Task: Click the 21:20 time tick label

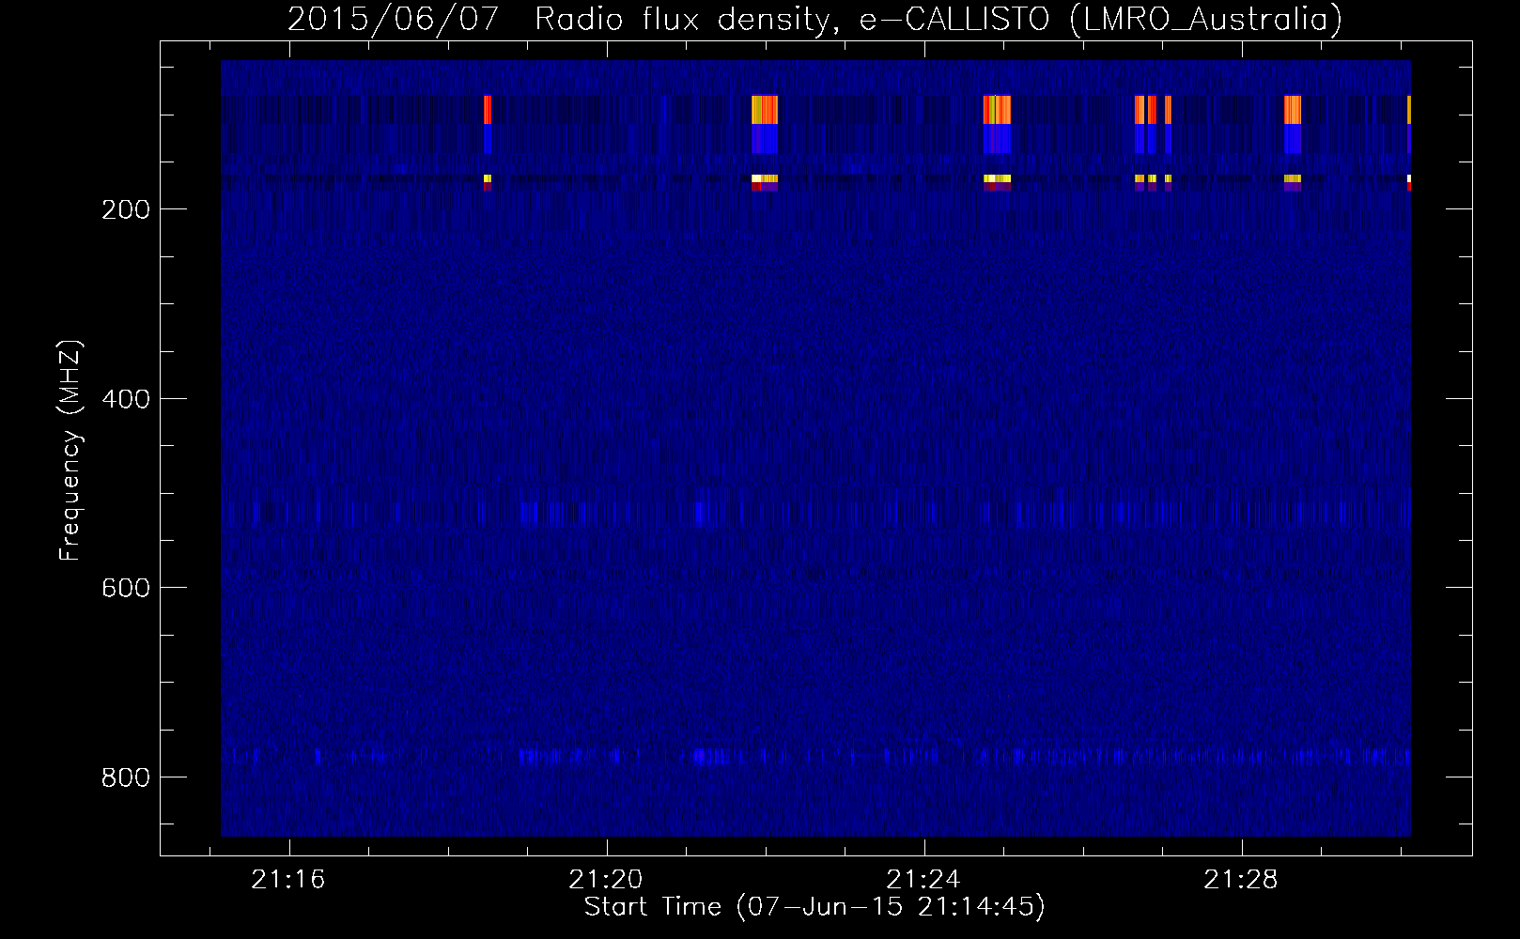Action: (606, 880)
